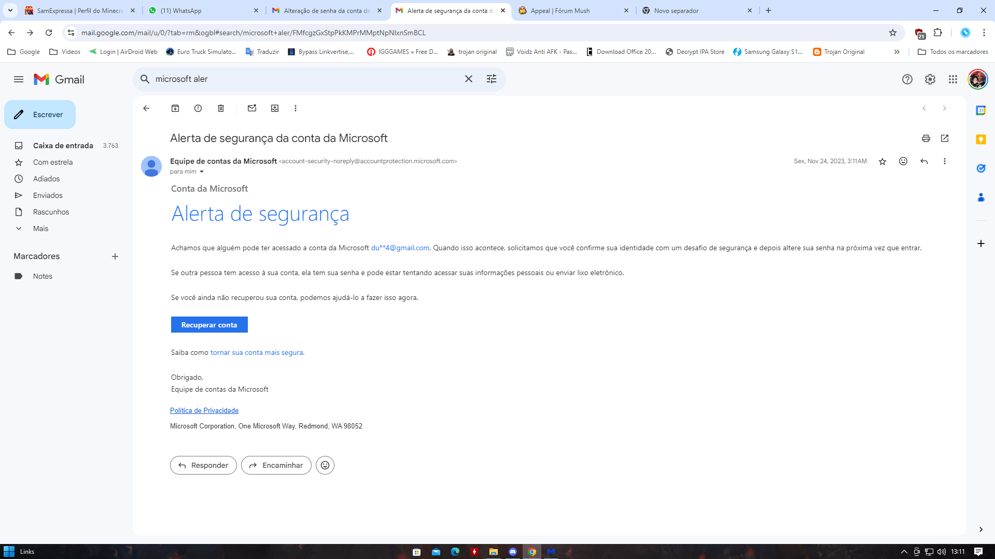
Task: Open Traduzir bookmark
Action: (x=262, y=52)
